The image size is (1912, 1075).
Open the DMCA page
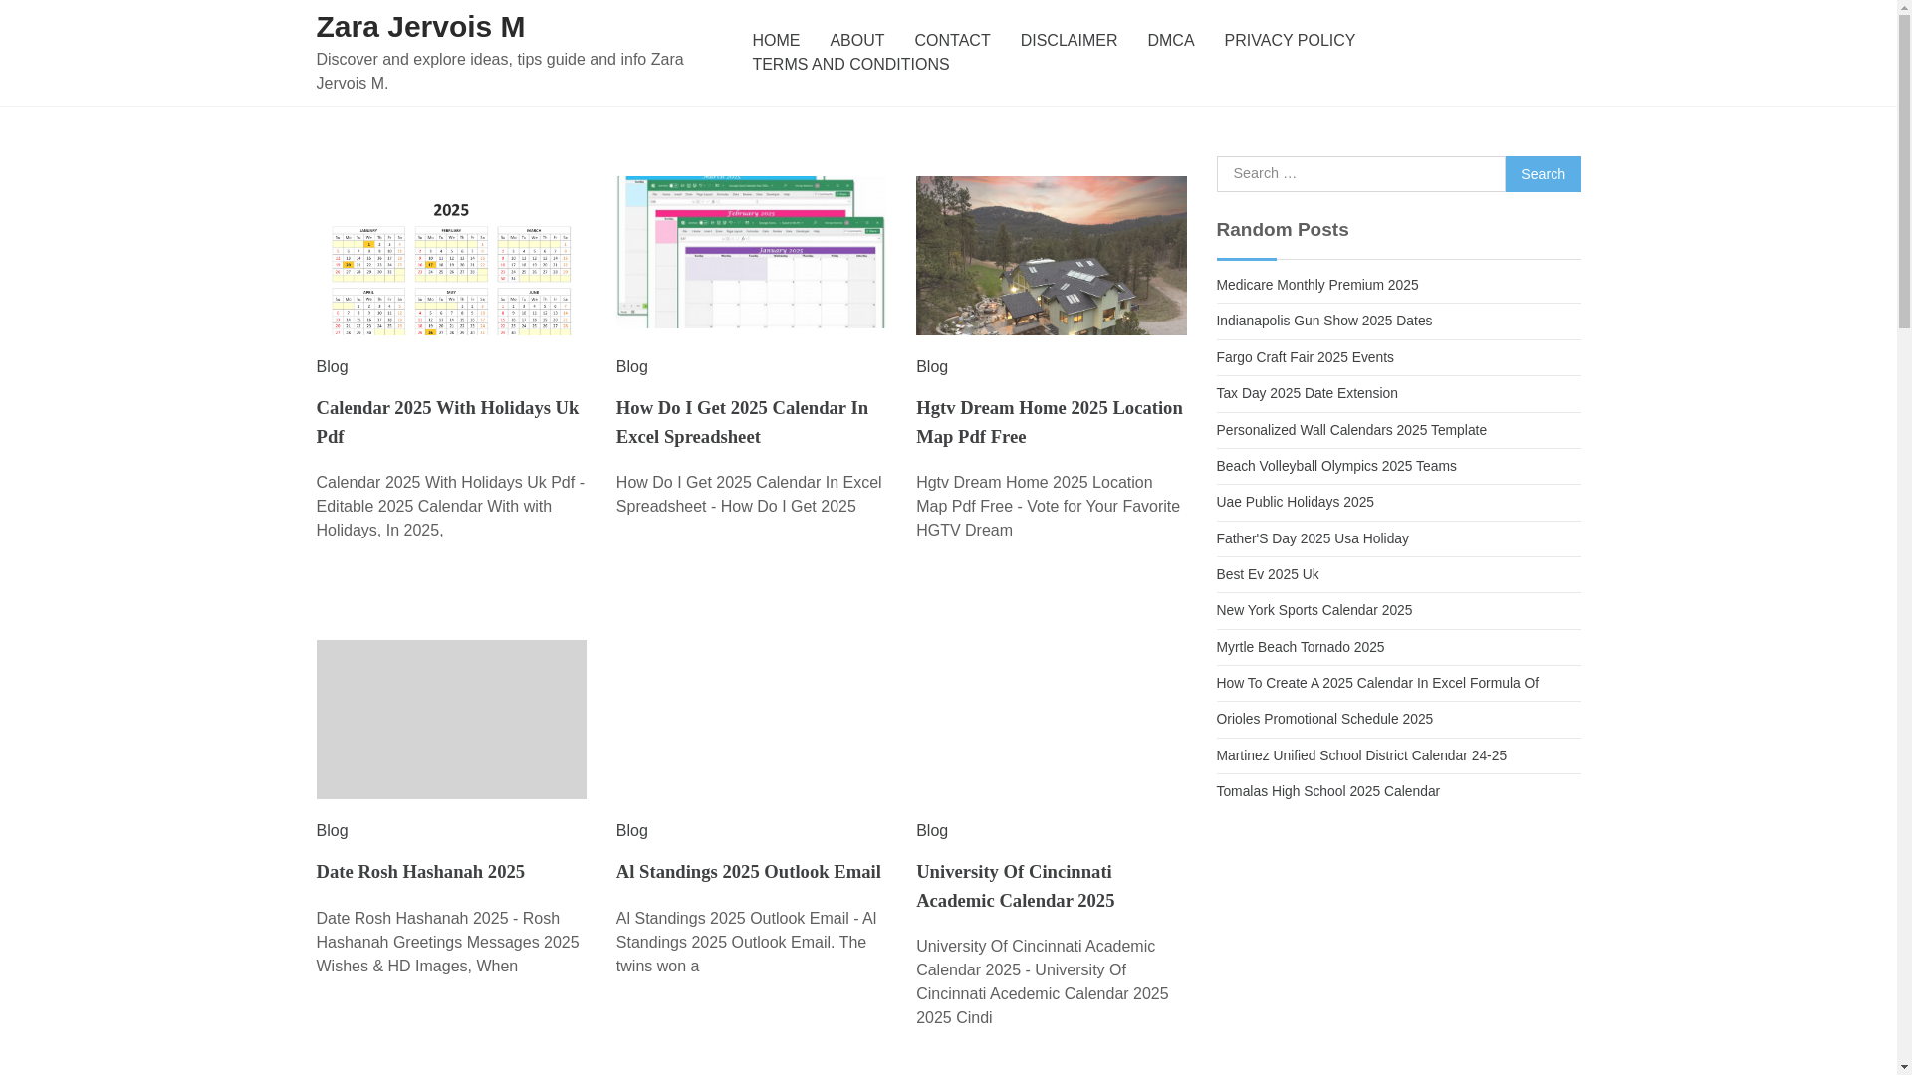click(1170, 41)
